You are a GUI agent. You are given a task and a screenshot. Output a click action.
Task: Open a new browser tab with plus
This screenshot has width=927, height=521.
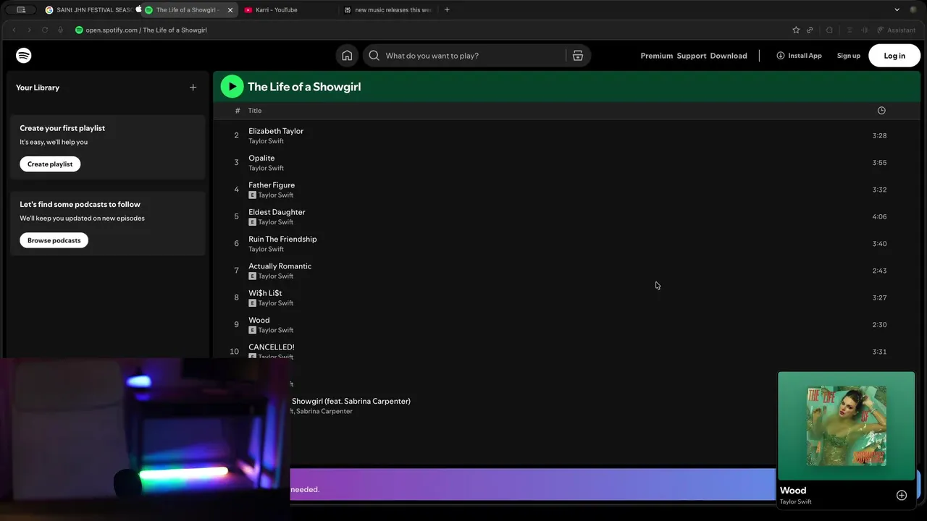(447, 9)
